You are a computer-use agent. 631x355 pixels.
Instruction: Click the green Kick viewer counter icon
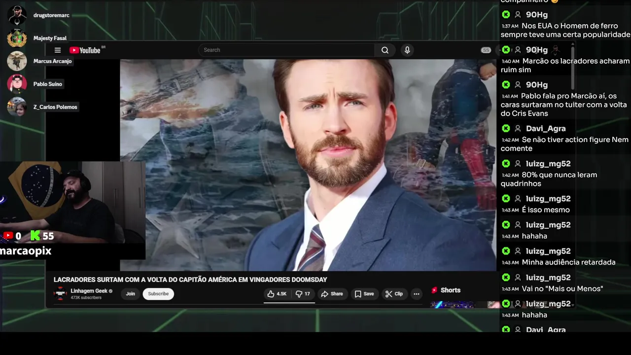tap(35, 236)
